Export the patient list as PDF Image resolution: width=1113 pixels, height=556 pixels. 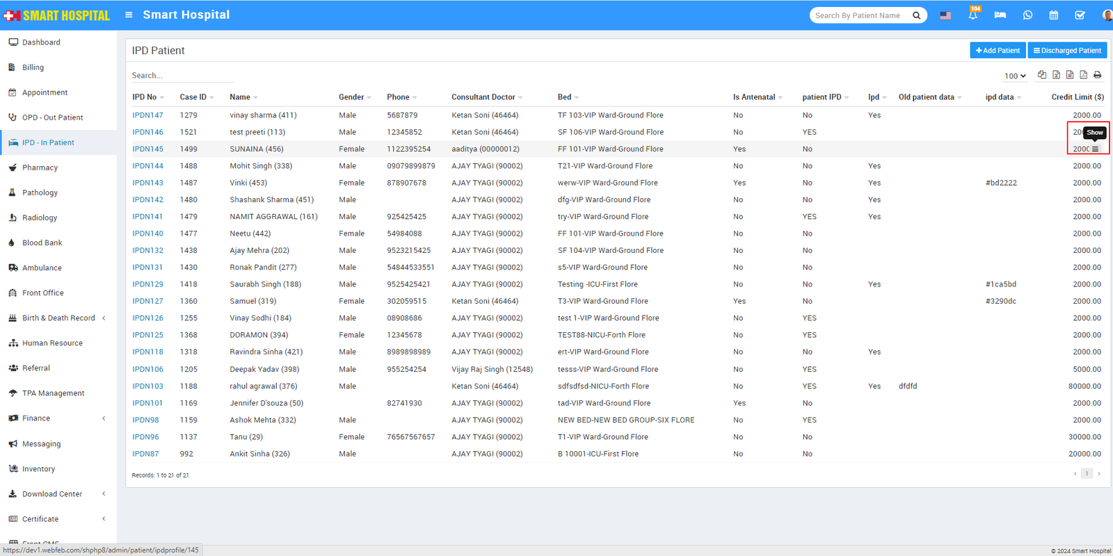pos(1083,75)
